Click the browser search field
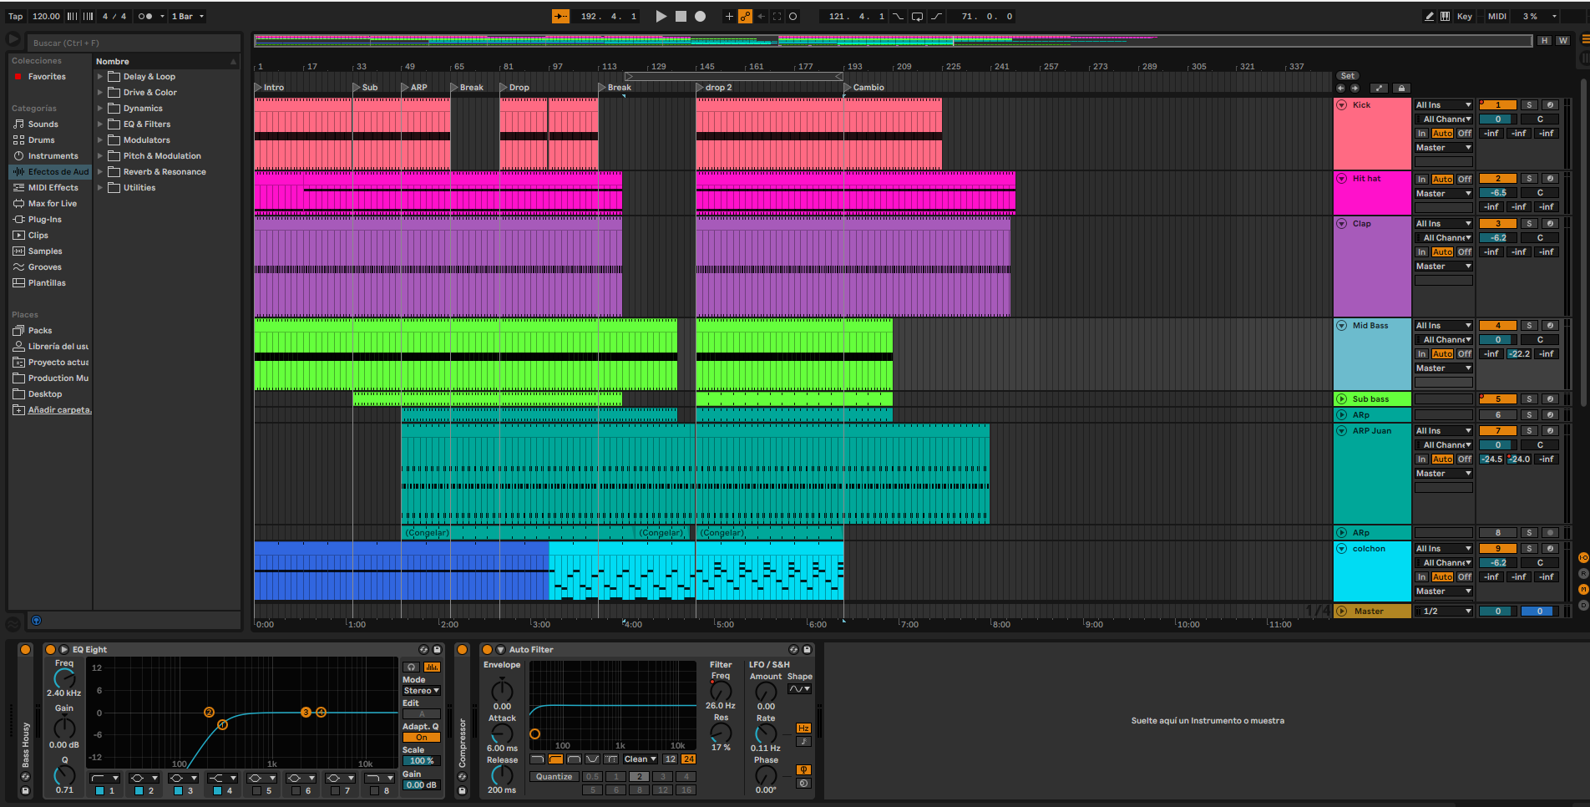Viewport: 1590px width, 807px height. (x=135, y=43)
